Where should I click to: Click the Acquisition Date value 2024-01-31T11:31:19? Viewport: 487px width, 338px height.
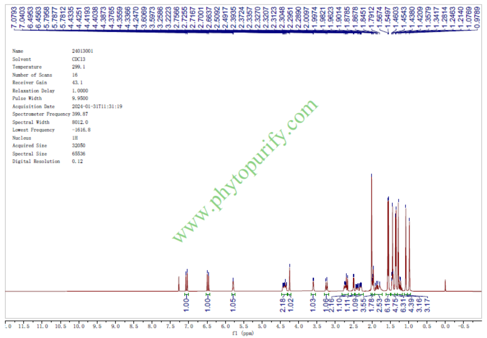(x=97, y=107)
